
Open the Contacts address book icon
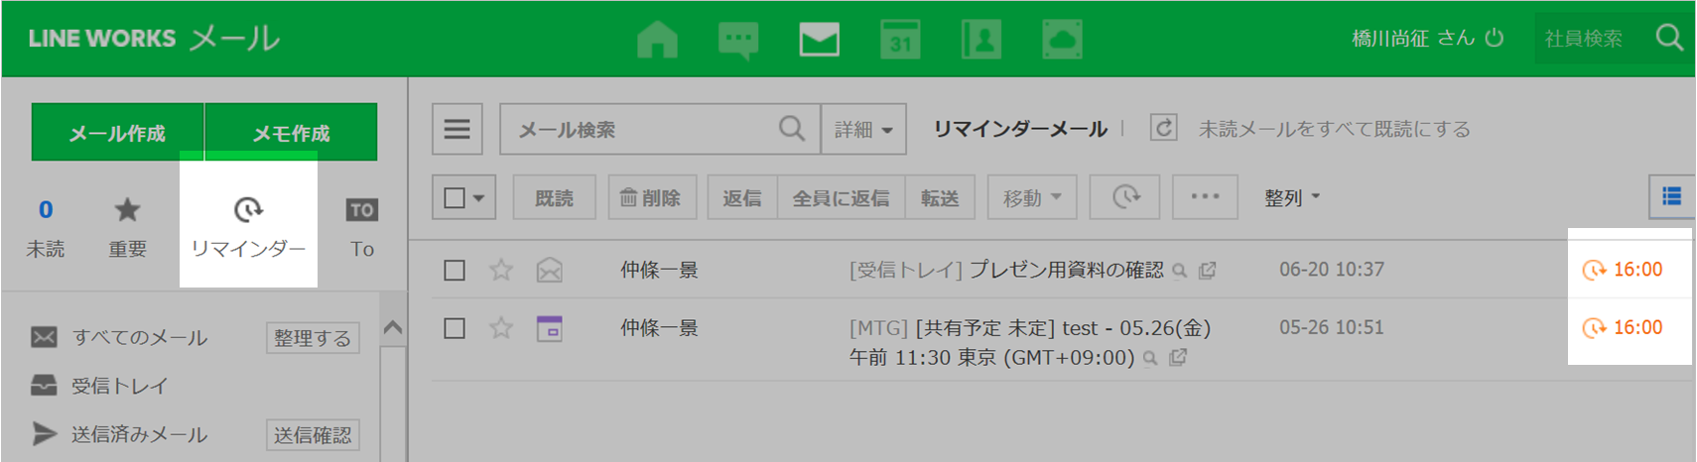tap(981, 40)
